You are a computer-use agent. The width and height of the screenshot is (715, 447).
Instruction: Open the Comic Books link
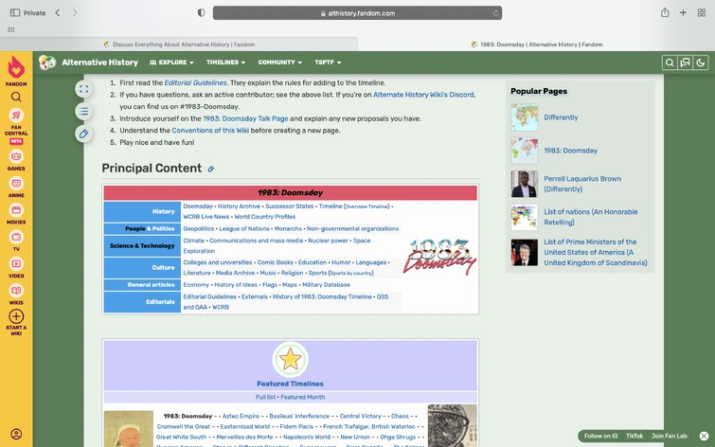(x=275, y=262)
